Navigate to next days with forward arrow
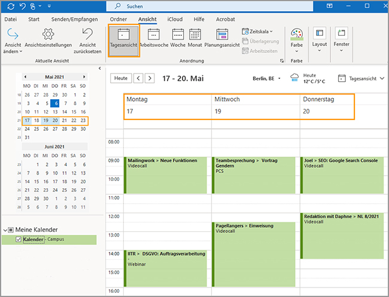 coord(150,78)
